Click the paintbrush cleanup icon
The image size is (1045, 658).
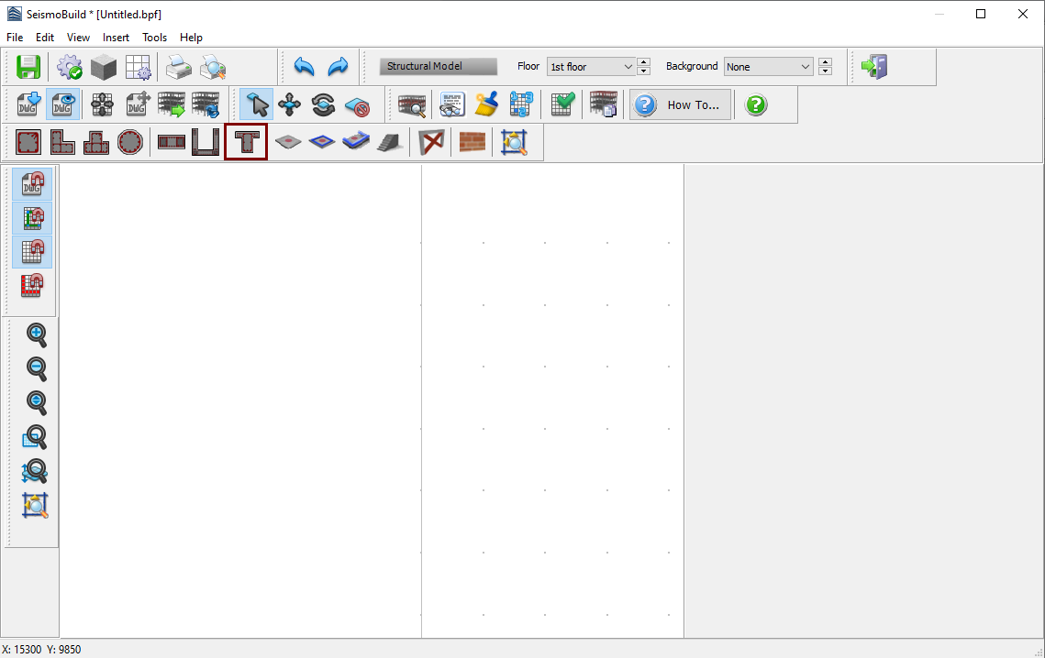pos(485,104)
